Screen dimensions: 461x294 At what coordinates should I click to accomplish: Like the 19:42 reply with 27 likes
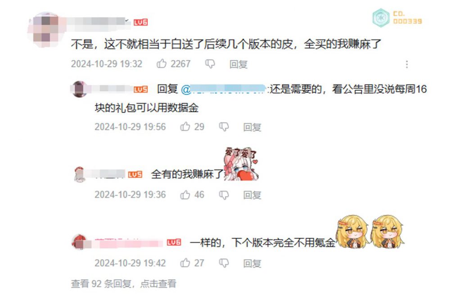click(x=185, y=263)
